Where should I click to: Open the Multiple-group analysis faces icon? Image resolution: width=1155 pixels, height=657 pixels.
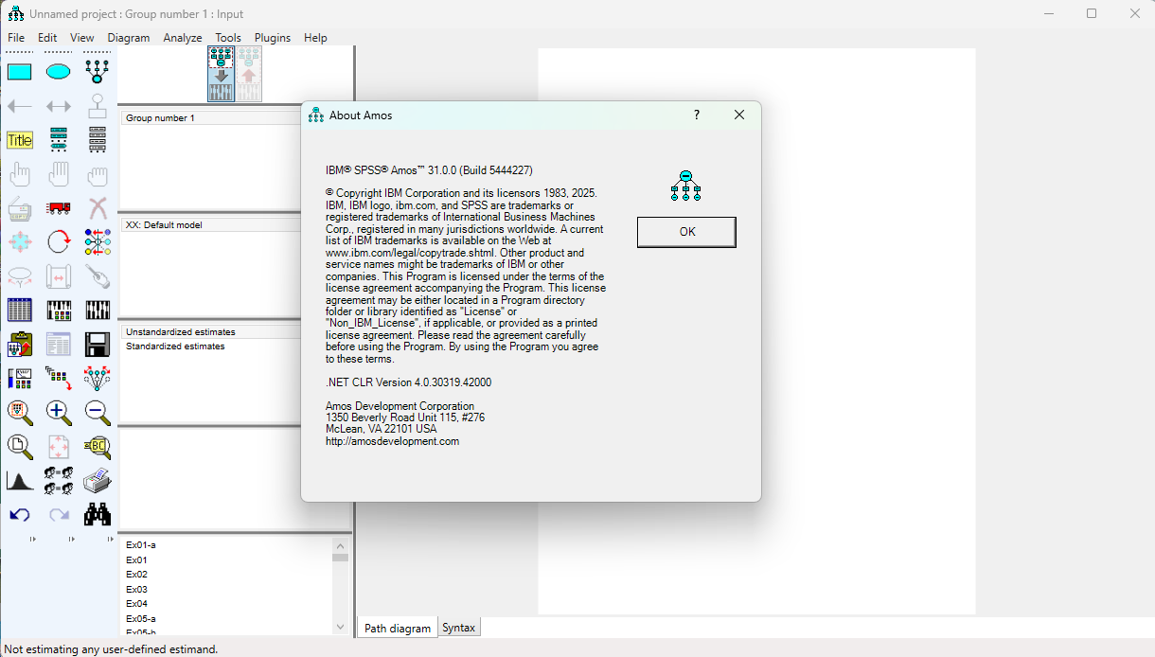pos(59,481)
